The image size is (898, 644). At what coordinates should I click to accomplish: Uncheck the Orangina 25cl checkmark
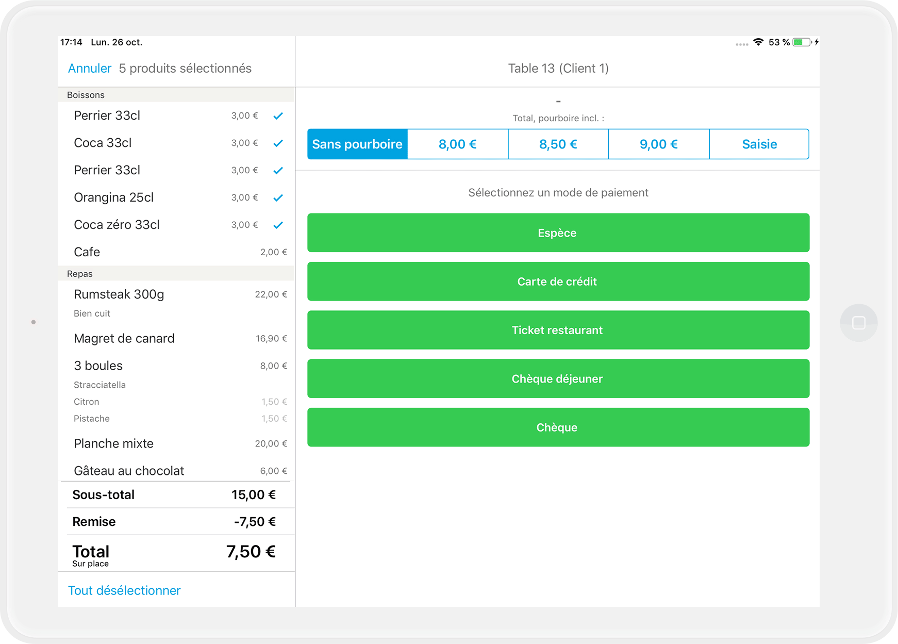tap(278, 198)
